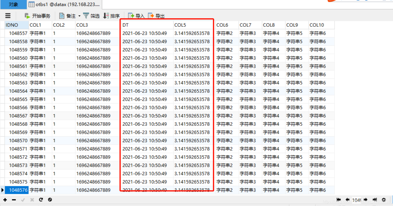Click the IDNO column header
The height and width of the screenshot is (206, 393).
(x=16, y=25)
